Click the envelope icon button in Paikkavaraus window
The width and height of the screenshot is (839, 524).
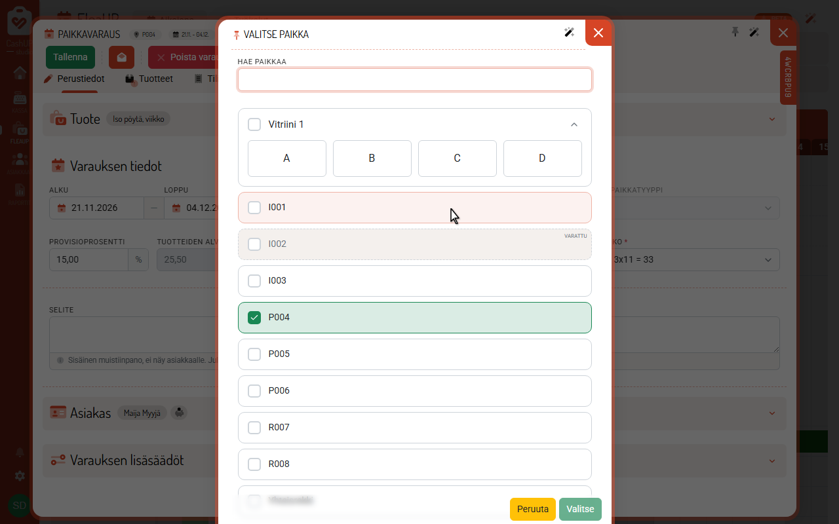[x=121, y=57]
